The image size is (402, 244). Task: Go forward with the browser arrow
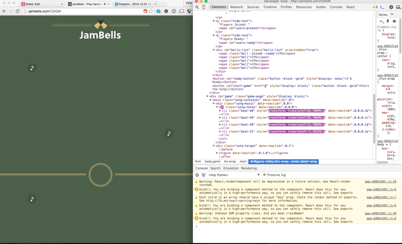[x=11, y=11]
